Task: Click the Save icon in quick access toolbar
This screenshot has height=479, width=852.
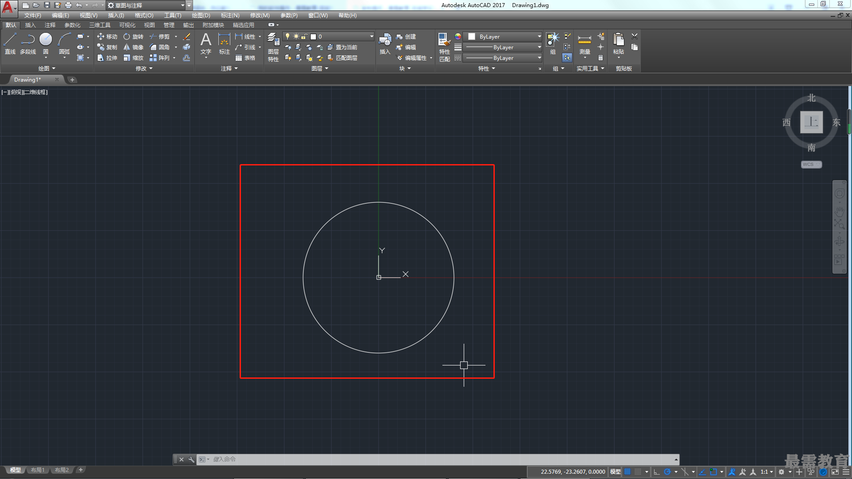Action: 47,5
